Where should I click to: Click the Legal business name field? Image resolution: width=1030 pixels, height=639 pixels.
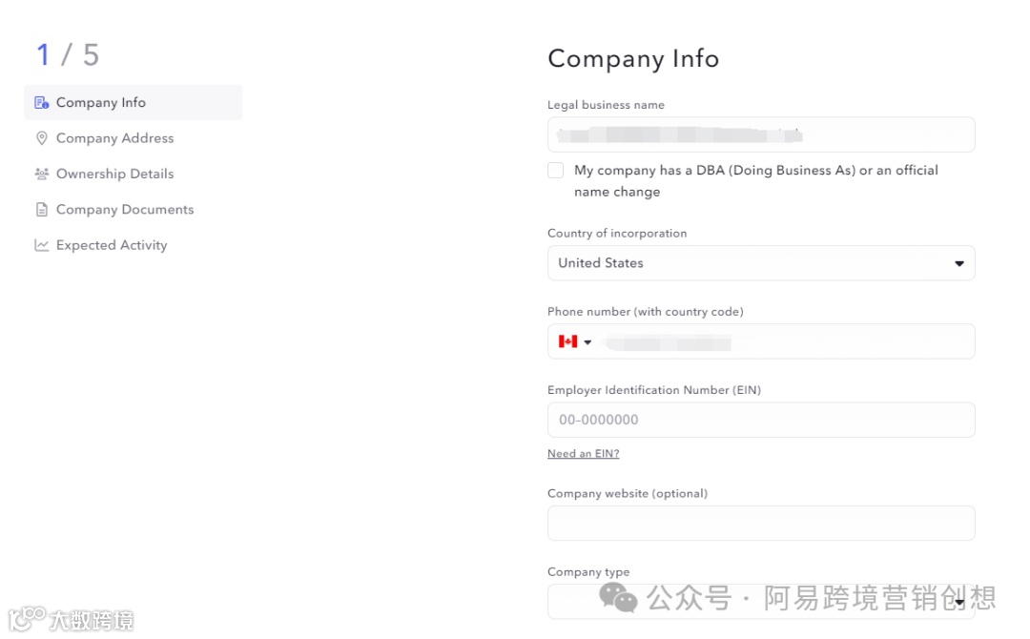[x=761, y=134]
